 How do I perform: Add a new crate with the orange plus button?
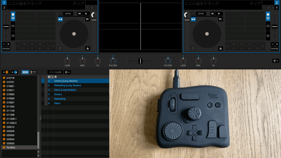[x=5, y=72]
